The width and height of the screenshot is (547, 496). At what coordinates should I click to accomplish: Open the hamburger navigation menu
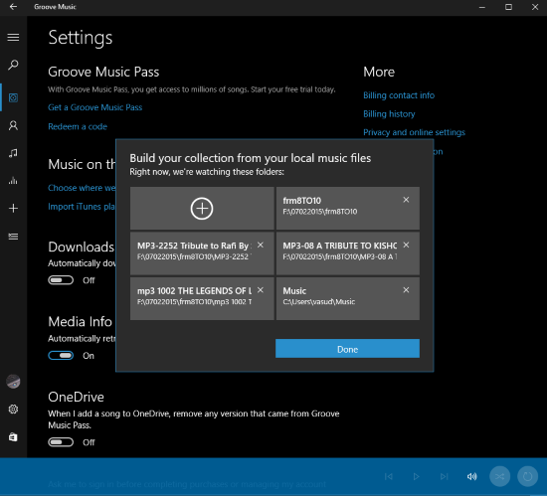point(13,38)
